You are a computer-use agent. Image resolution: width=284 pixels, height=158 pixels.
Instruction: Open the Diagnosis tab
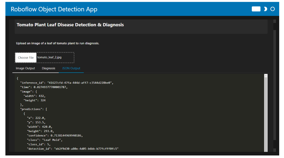pyautogui.click(x=49, y=68)
